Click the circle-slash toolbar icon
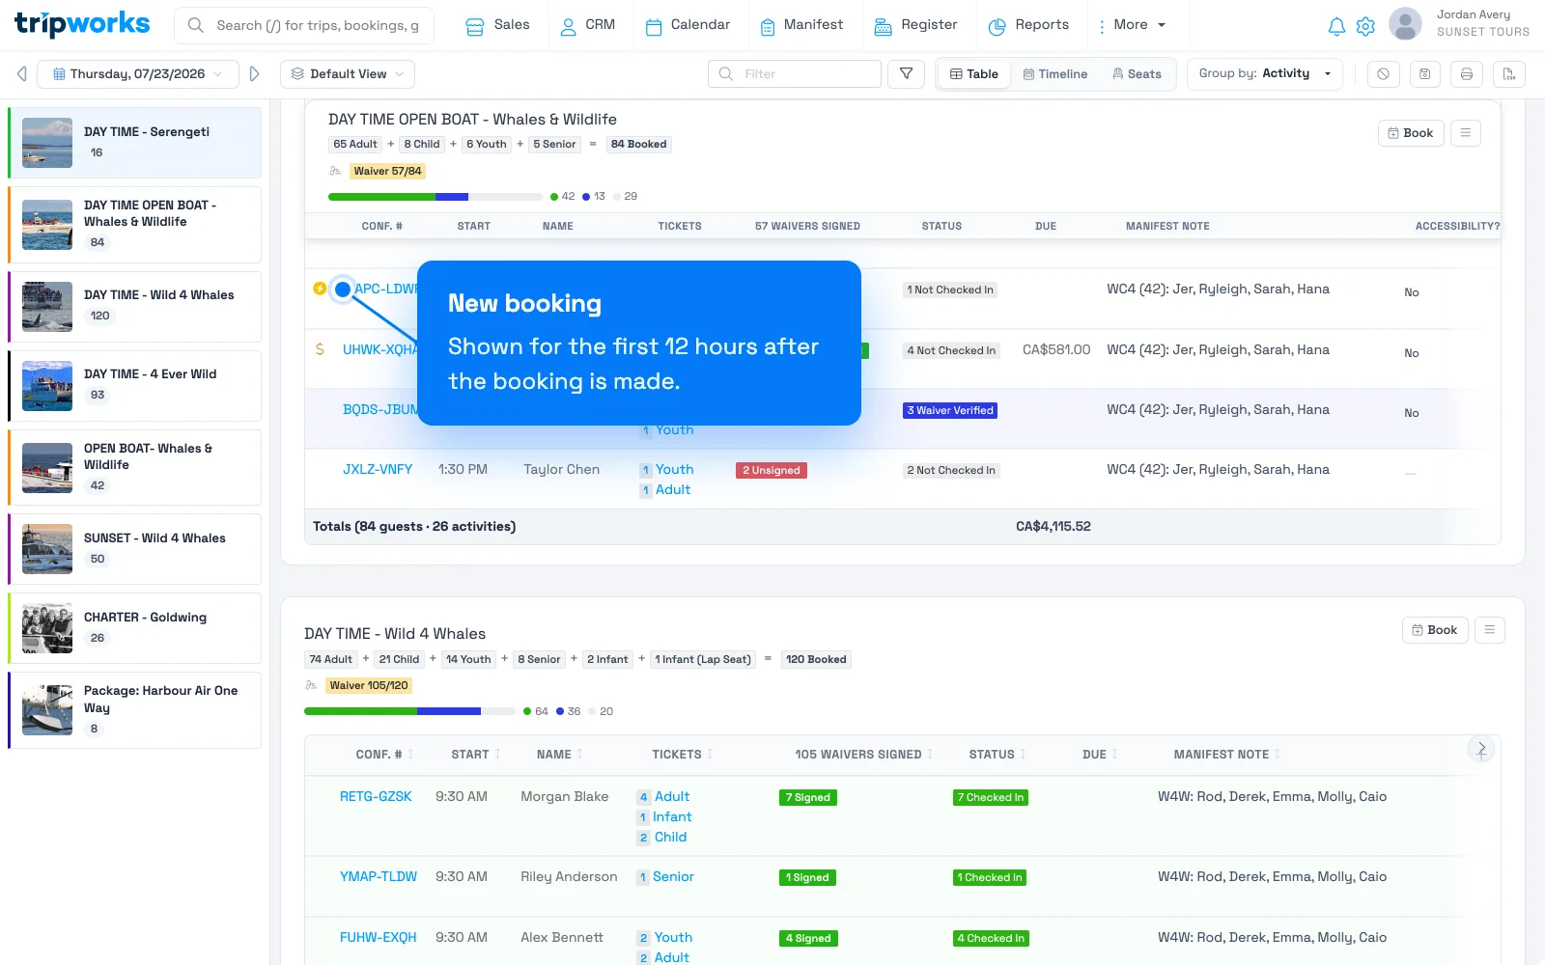Image resolution: width=1545 pixels, height=965 pixels. pos(1383,74)
